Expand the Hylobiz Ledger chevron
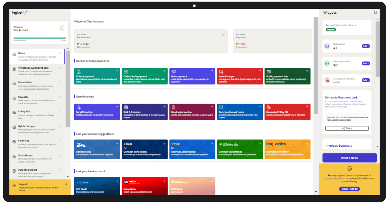The width and height of the screenshot is (389, 204). point(59,126)
